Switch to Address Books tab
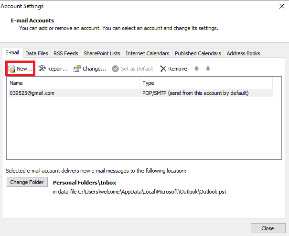Screen dimensions: 289x236 [243, 53]
